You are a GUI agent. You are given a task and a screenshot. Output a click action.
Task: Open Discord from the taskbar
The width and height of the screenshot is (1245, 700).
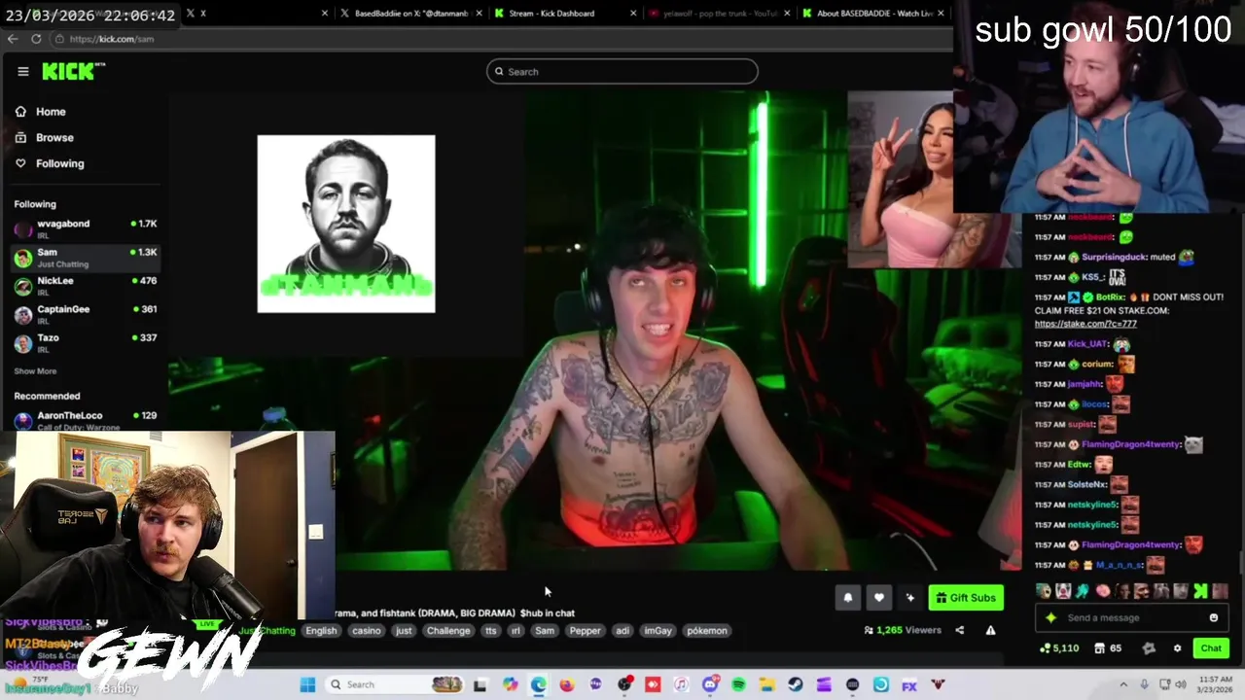click(x=710, y=684)
